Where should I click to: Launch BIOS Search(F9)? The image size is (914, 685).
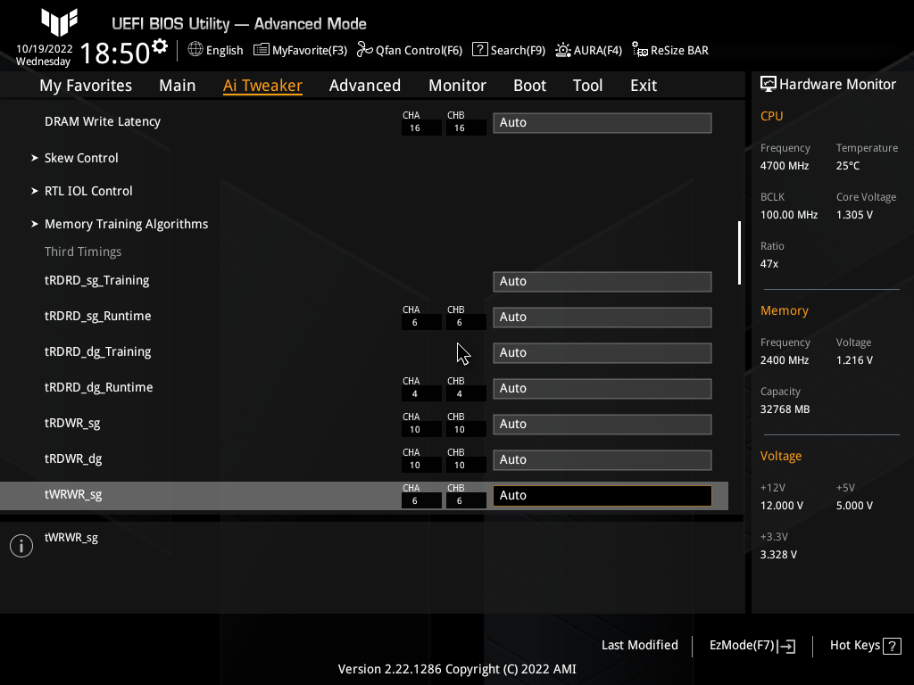click(x=509, y=50)
